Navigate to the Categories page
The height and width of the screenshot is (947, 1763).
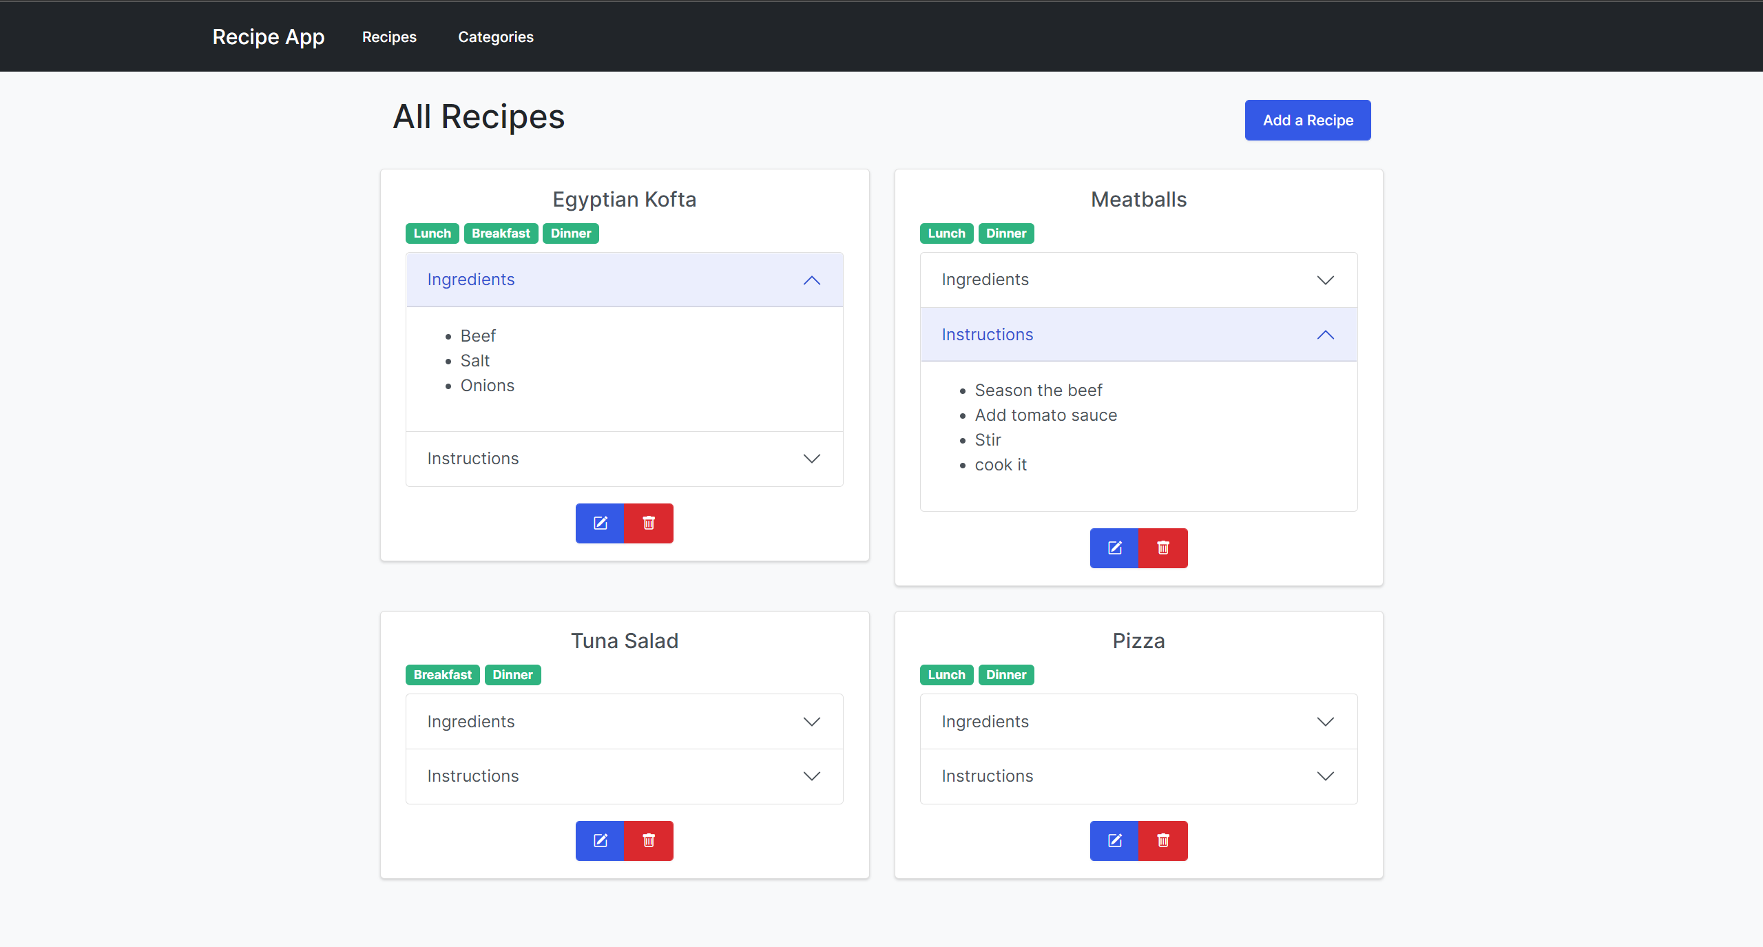point(496,37)
